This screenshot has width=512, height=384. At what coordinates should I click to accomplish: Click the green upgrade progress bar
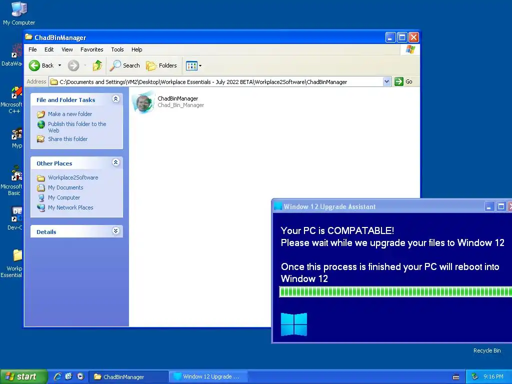pyautogui.click(x=395, y=291)
